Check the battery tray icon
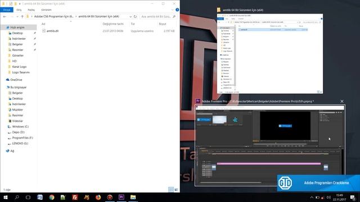 317,198
